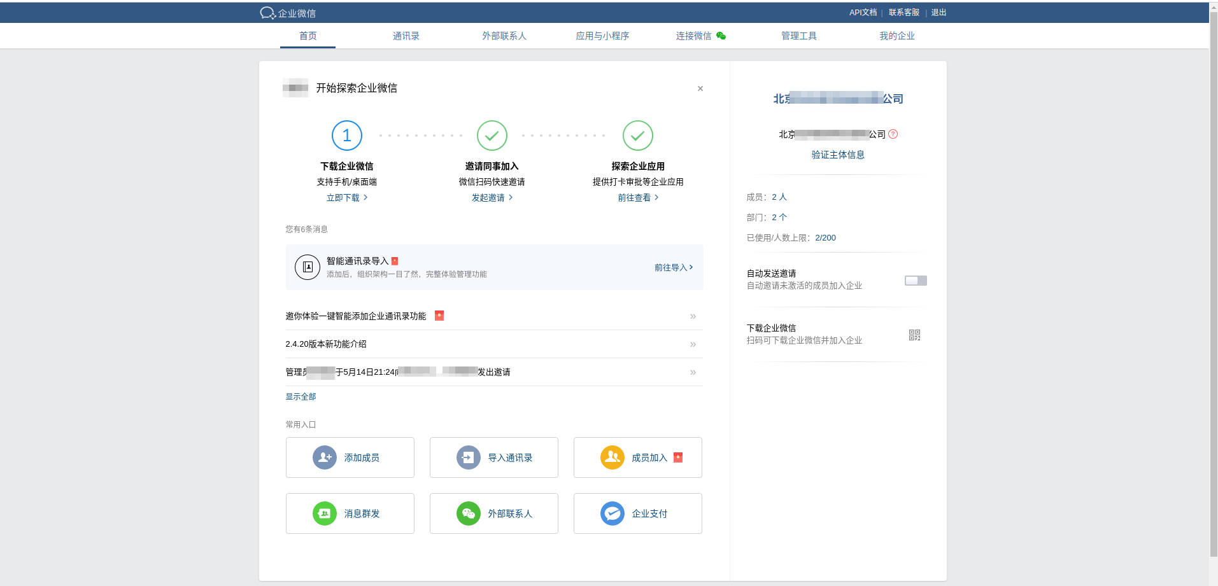
Task: Switch to the 通讯录 tab
Action: (406, 36)
